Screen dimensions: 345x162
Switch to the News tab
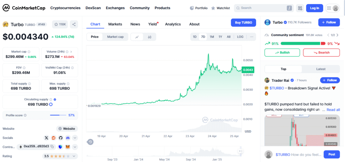135,24
